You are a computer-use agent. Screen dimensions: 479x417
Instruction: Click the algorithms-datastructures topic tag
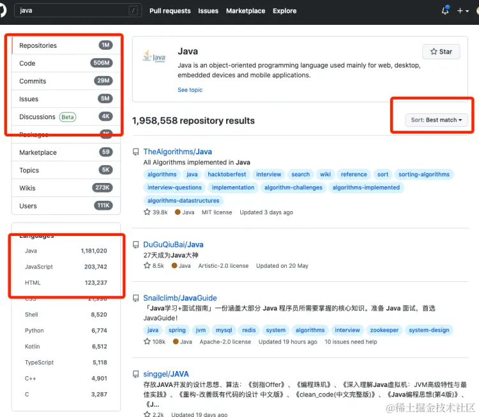tap(183, 201)
